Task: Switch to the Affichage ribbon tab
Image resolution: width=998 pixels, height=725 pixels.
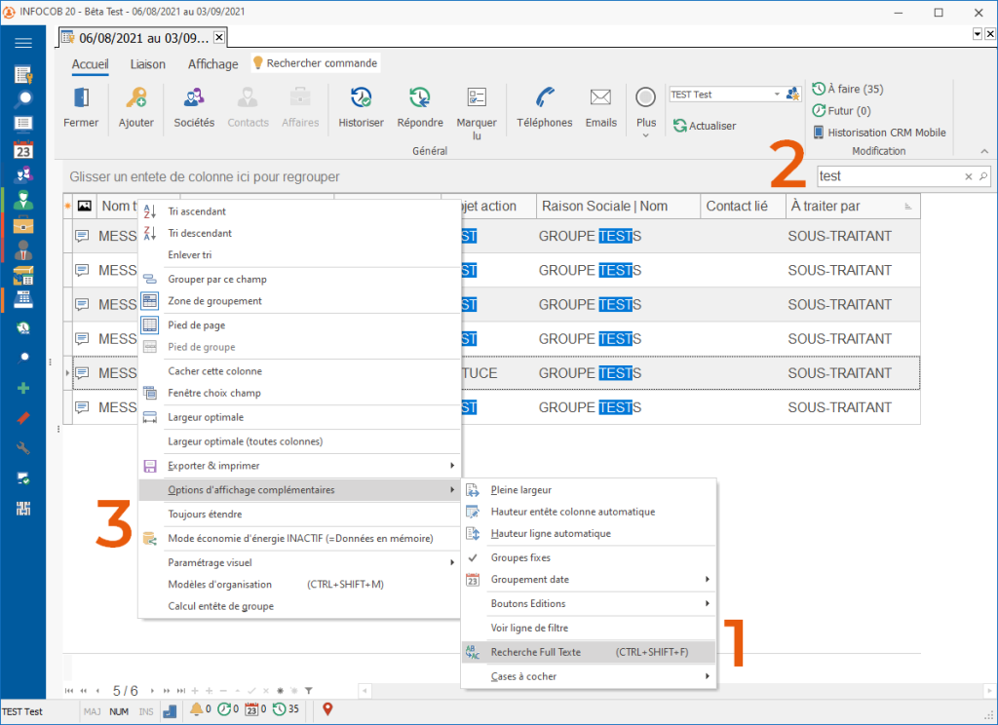Action: [212, 64]
